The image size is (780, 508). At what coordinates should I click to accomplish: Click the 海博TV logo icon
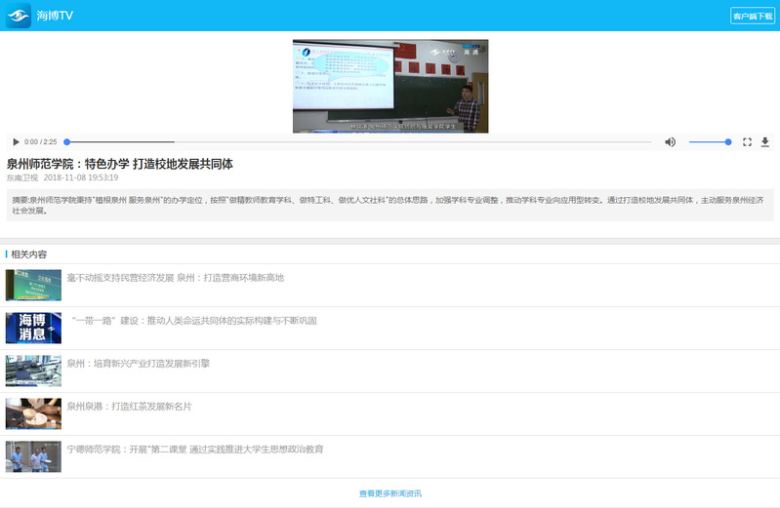[19, 16]
